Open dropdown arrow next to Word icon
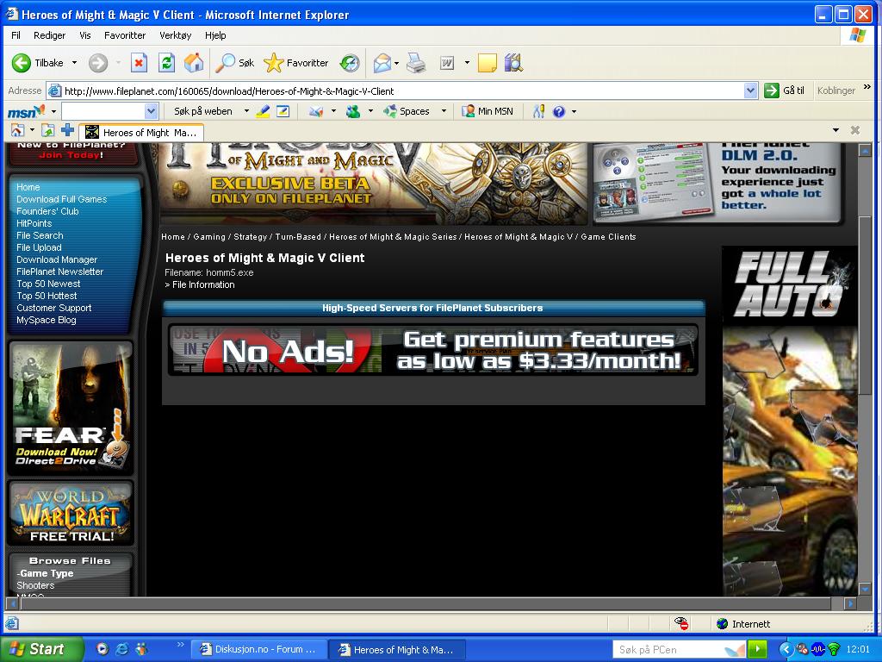This screenshot has height=662, width=882. coord(467,63)
